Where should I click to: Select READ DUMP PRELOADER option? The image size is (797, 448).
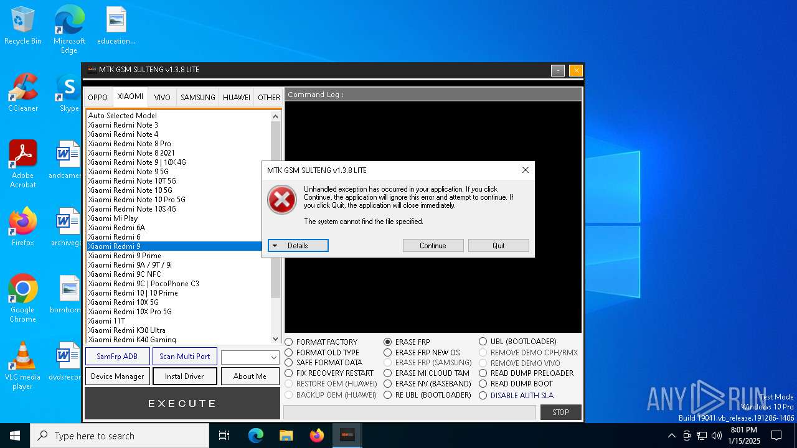click(527, 373)
